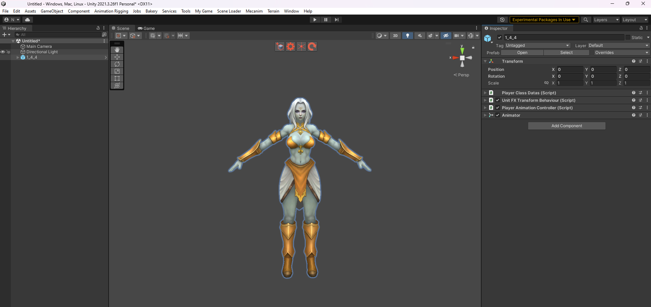The height and width of the screenshot is (307, 651).
Task: Select the Hand view tool
Action: point(117,50)
